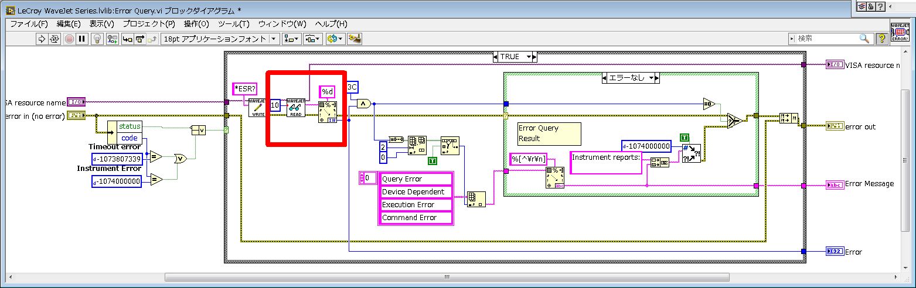The height and width of the screenshot is (288, 916).
Task: Click the Execution Error array element
Action: click(417, 205)
